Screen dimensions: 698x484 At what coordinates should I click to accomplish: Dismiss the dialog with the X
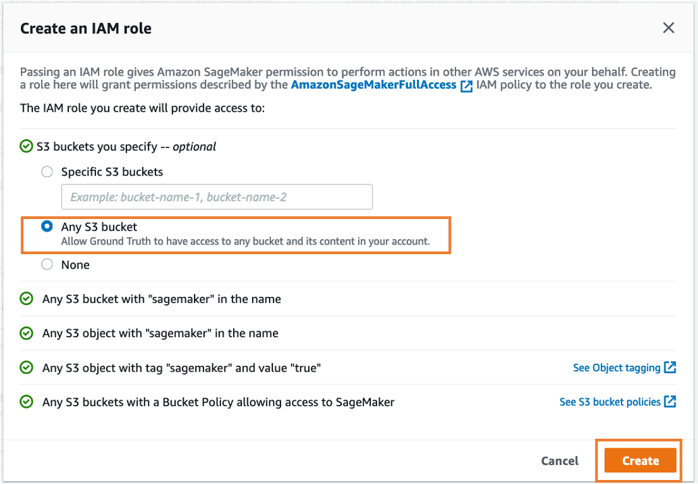coord(668,28)
